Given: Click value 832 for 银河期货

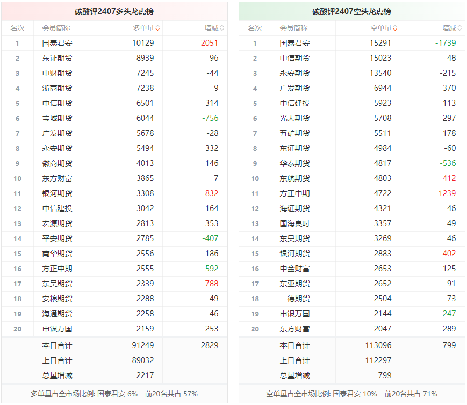Looking at the screenshot, I should [212, 193].
